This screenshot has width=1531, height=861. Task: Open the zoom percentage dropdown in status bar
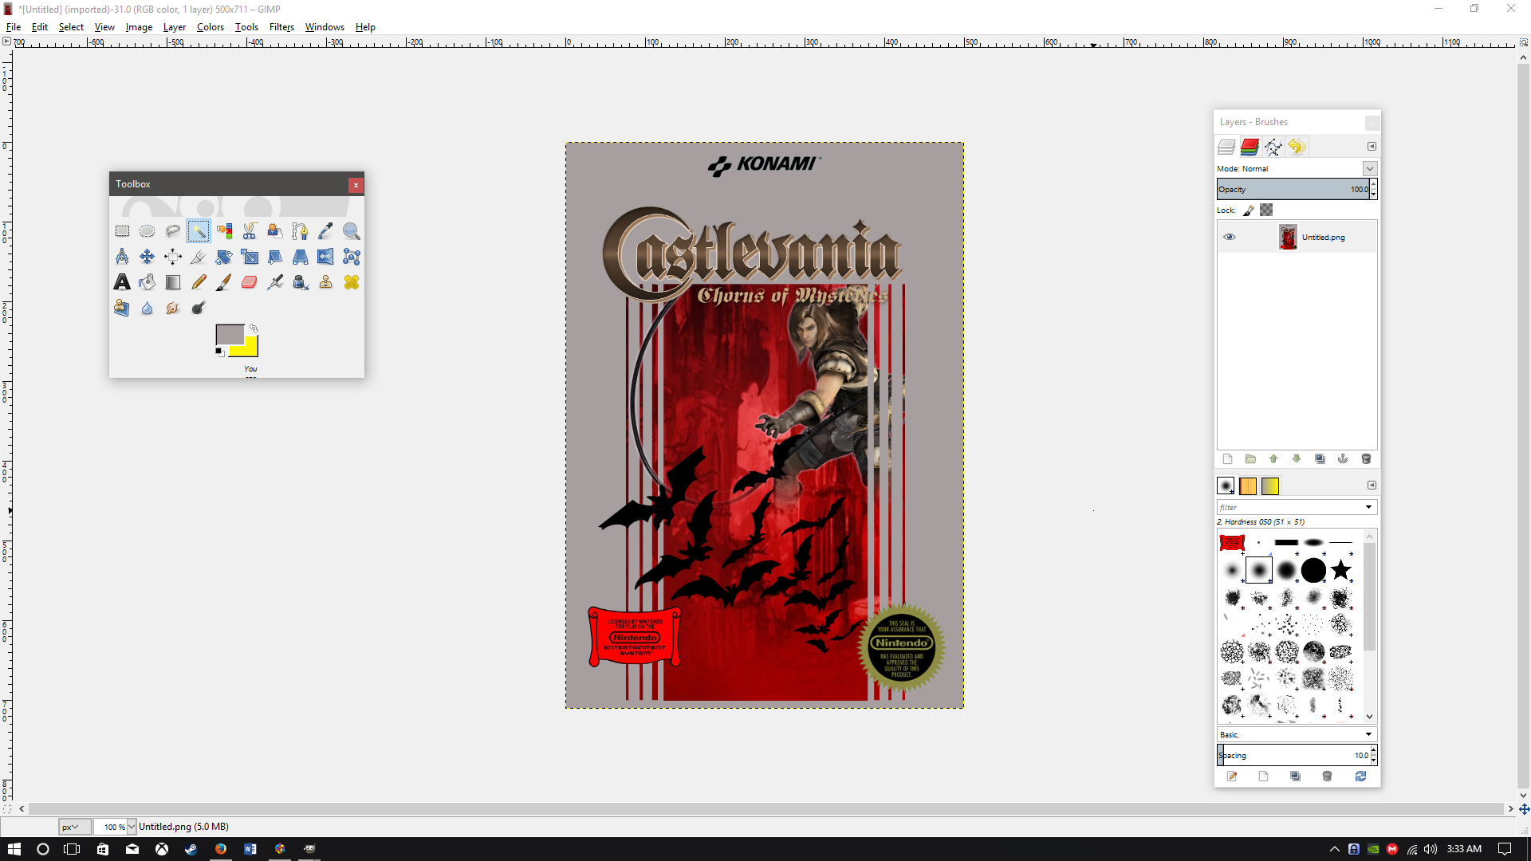coord(132,827)
